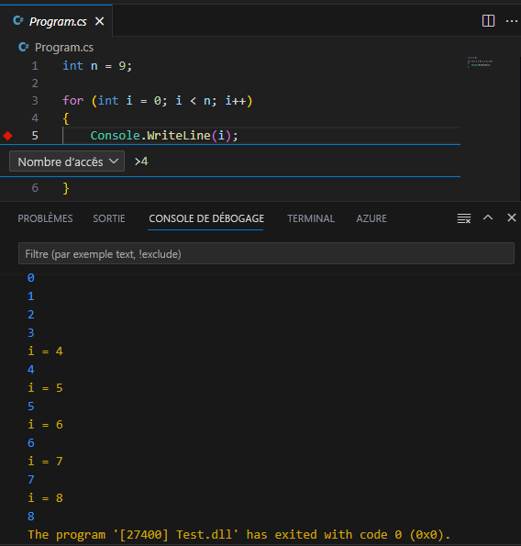Toggle the red breakpoint on line 5
The width and height of the screenshot is (521, 546).
tap(7, 136)
